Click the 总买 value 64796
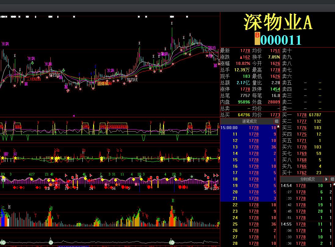This screenshot has width=335, height=247. click(244, 115)
